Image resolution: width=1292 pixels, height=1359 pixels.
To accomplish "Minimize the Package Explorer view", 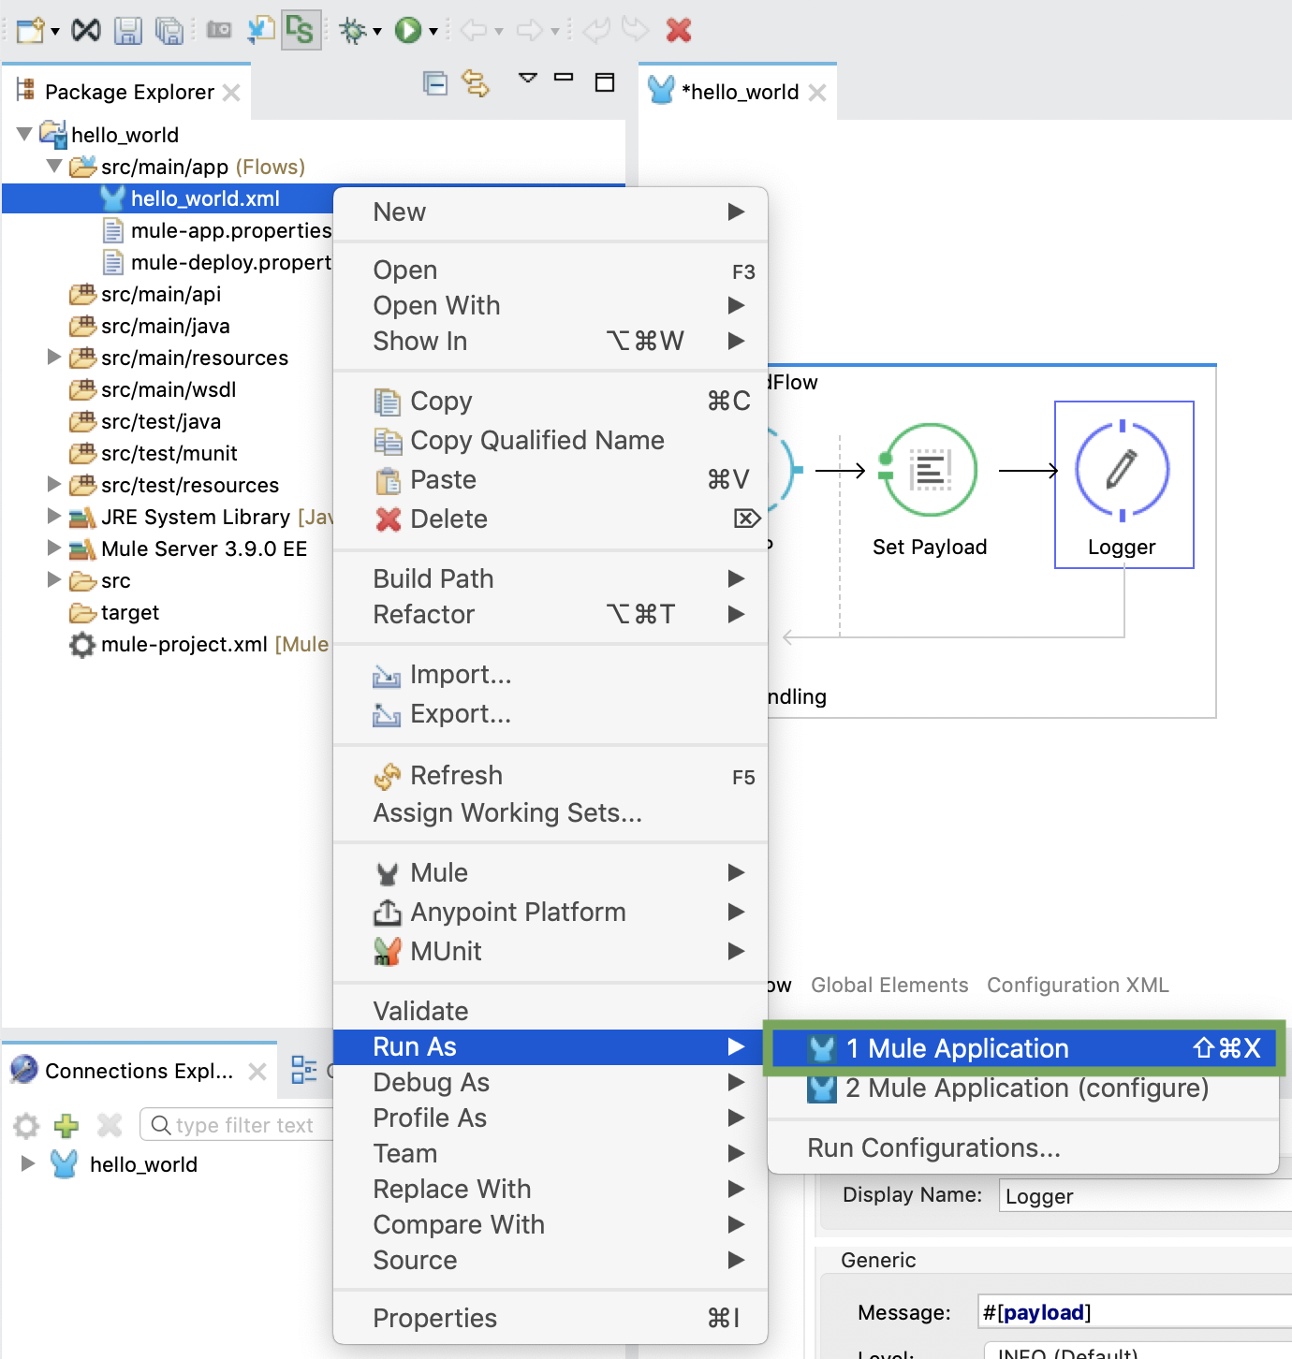I will tap(564, 78).
